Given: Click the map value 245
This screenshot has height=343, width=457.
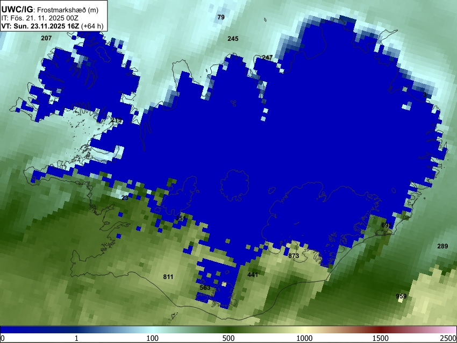Looking at the screenshot, I should point(233,39).
